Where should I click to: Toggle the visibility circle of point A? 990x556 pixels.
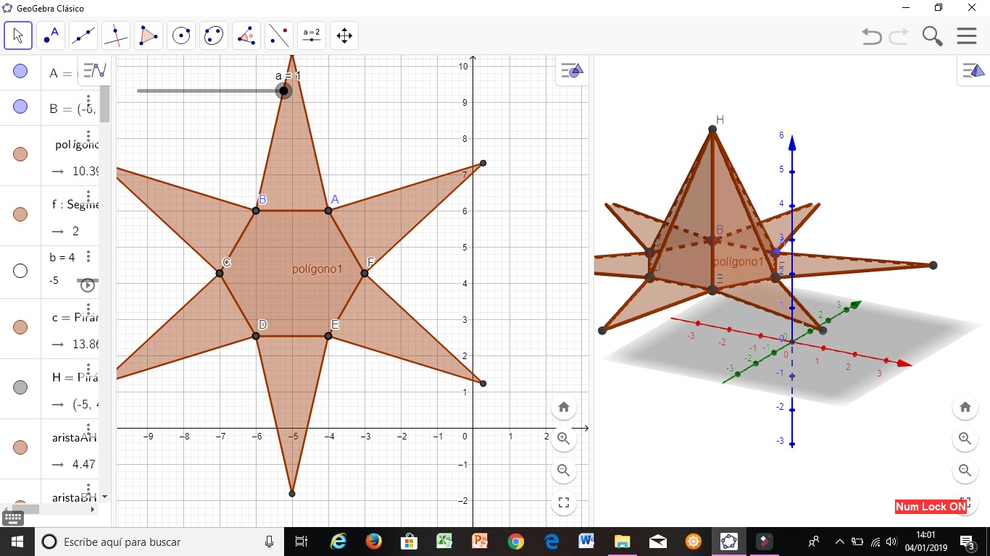pos(21,72)
